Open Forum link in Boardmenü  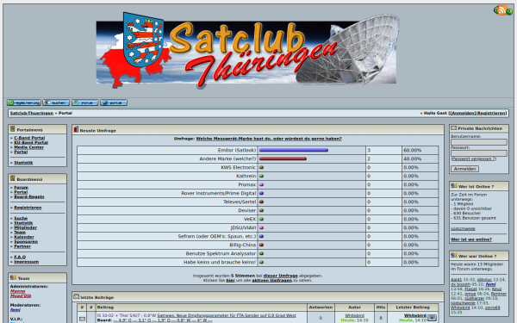pos(21,187)
